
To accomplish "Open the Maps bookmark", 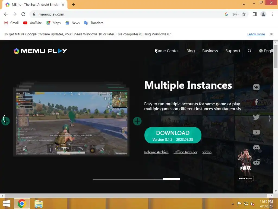I will point(53,23).
